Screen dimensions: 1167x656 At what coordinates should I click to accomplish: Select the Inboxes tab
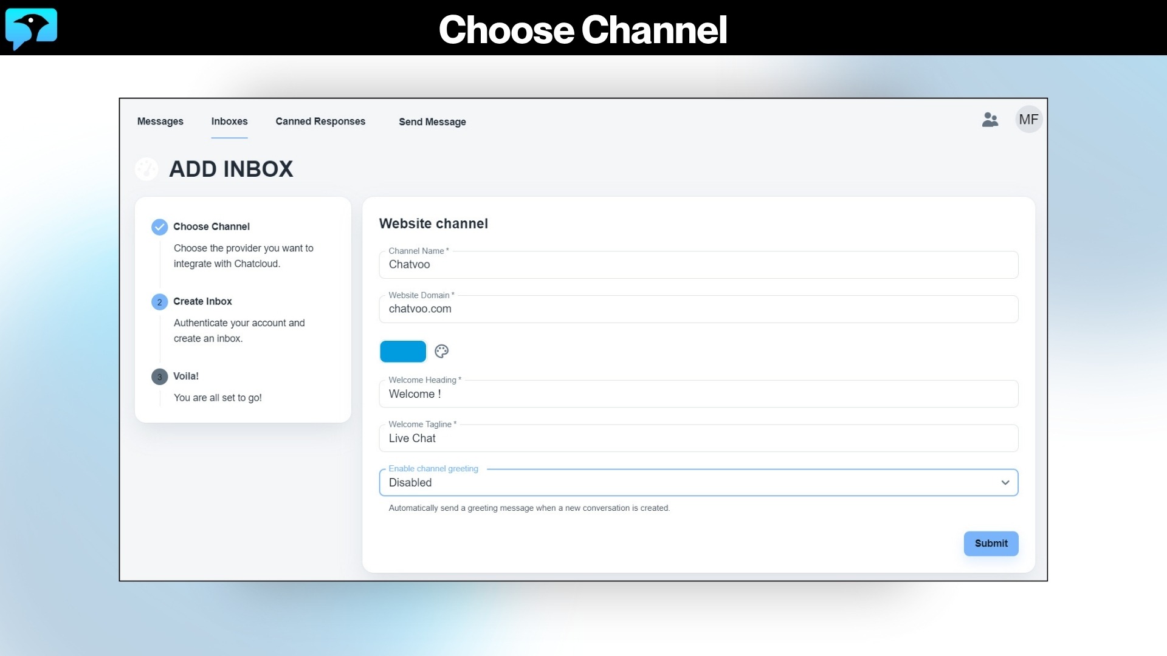(229, 121)
